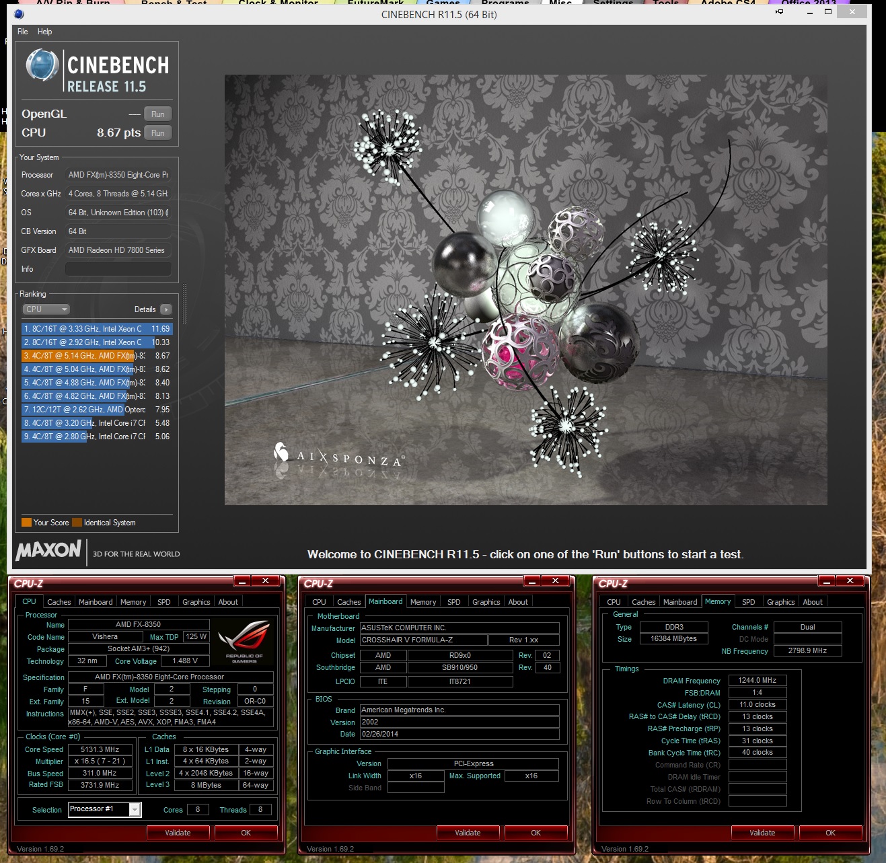The height and width of the screenshot is (863, 886).
Task: Click the Cinebench title bar fullscreen icon
Action: tap(779, 12)
